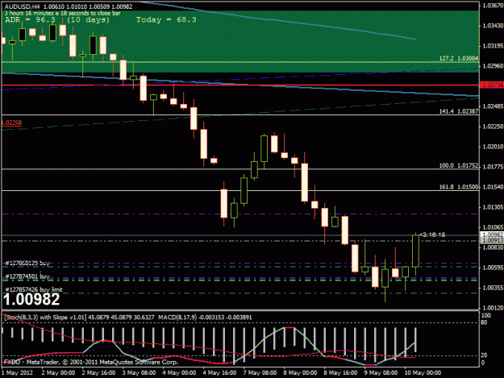Click the 1.02250 level on the price scale
The height and width of the screenshot is (378, 504).
pos(493,127)
